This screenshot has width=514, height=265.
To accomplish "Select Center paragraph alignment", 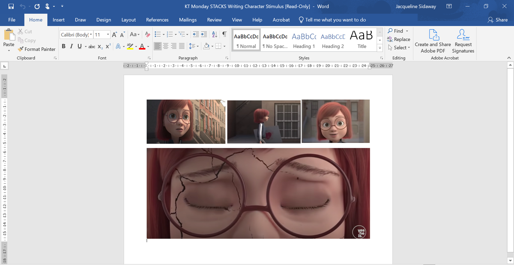I will pos(166,46).
